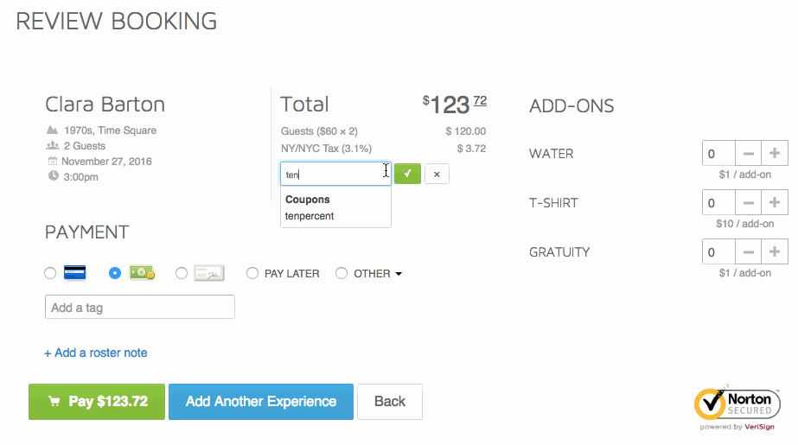Screen dimensions: 798x445
Task: Select the check payment radio button
Action: point(182,273)
